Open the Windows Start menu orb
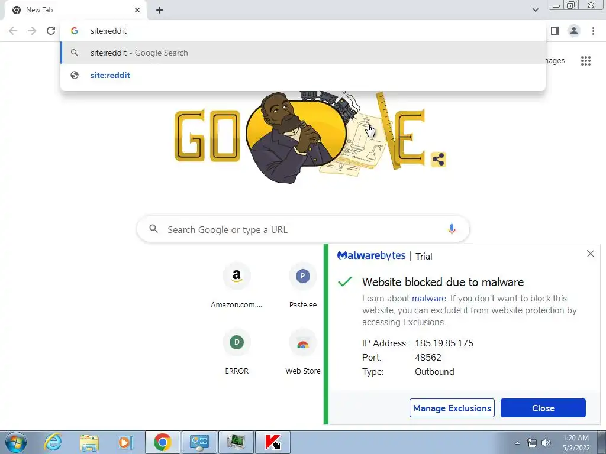Screen dimensions: 606x454 (16, 442)
